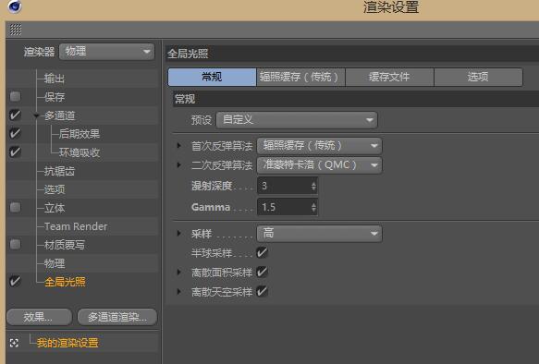The width and height of the screenshot is (539, 364).
Task: Toggle the 半球采样 checkbox
Action: [263, 253]
